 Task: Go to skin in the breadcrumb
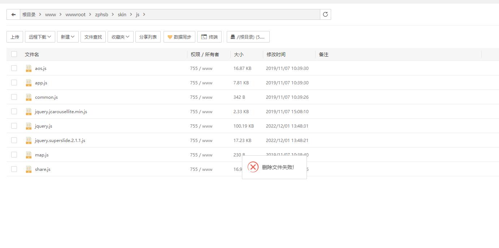click(122, 14)
